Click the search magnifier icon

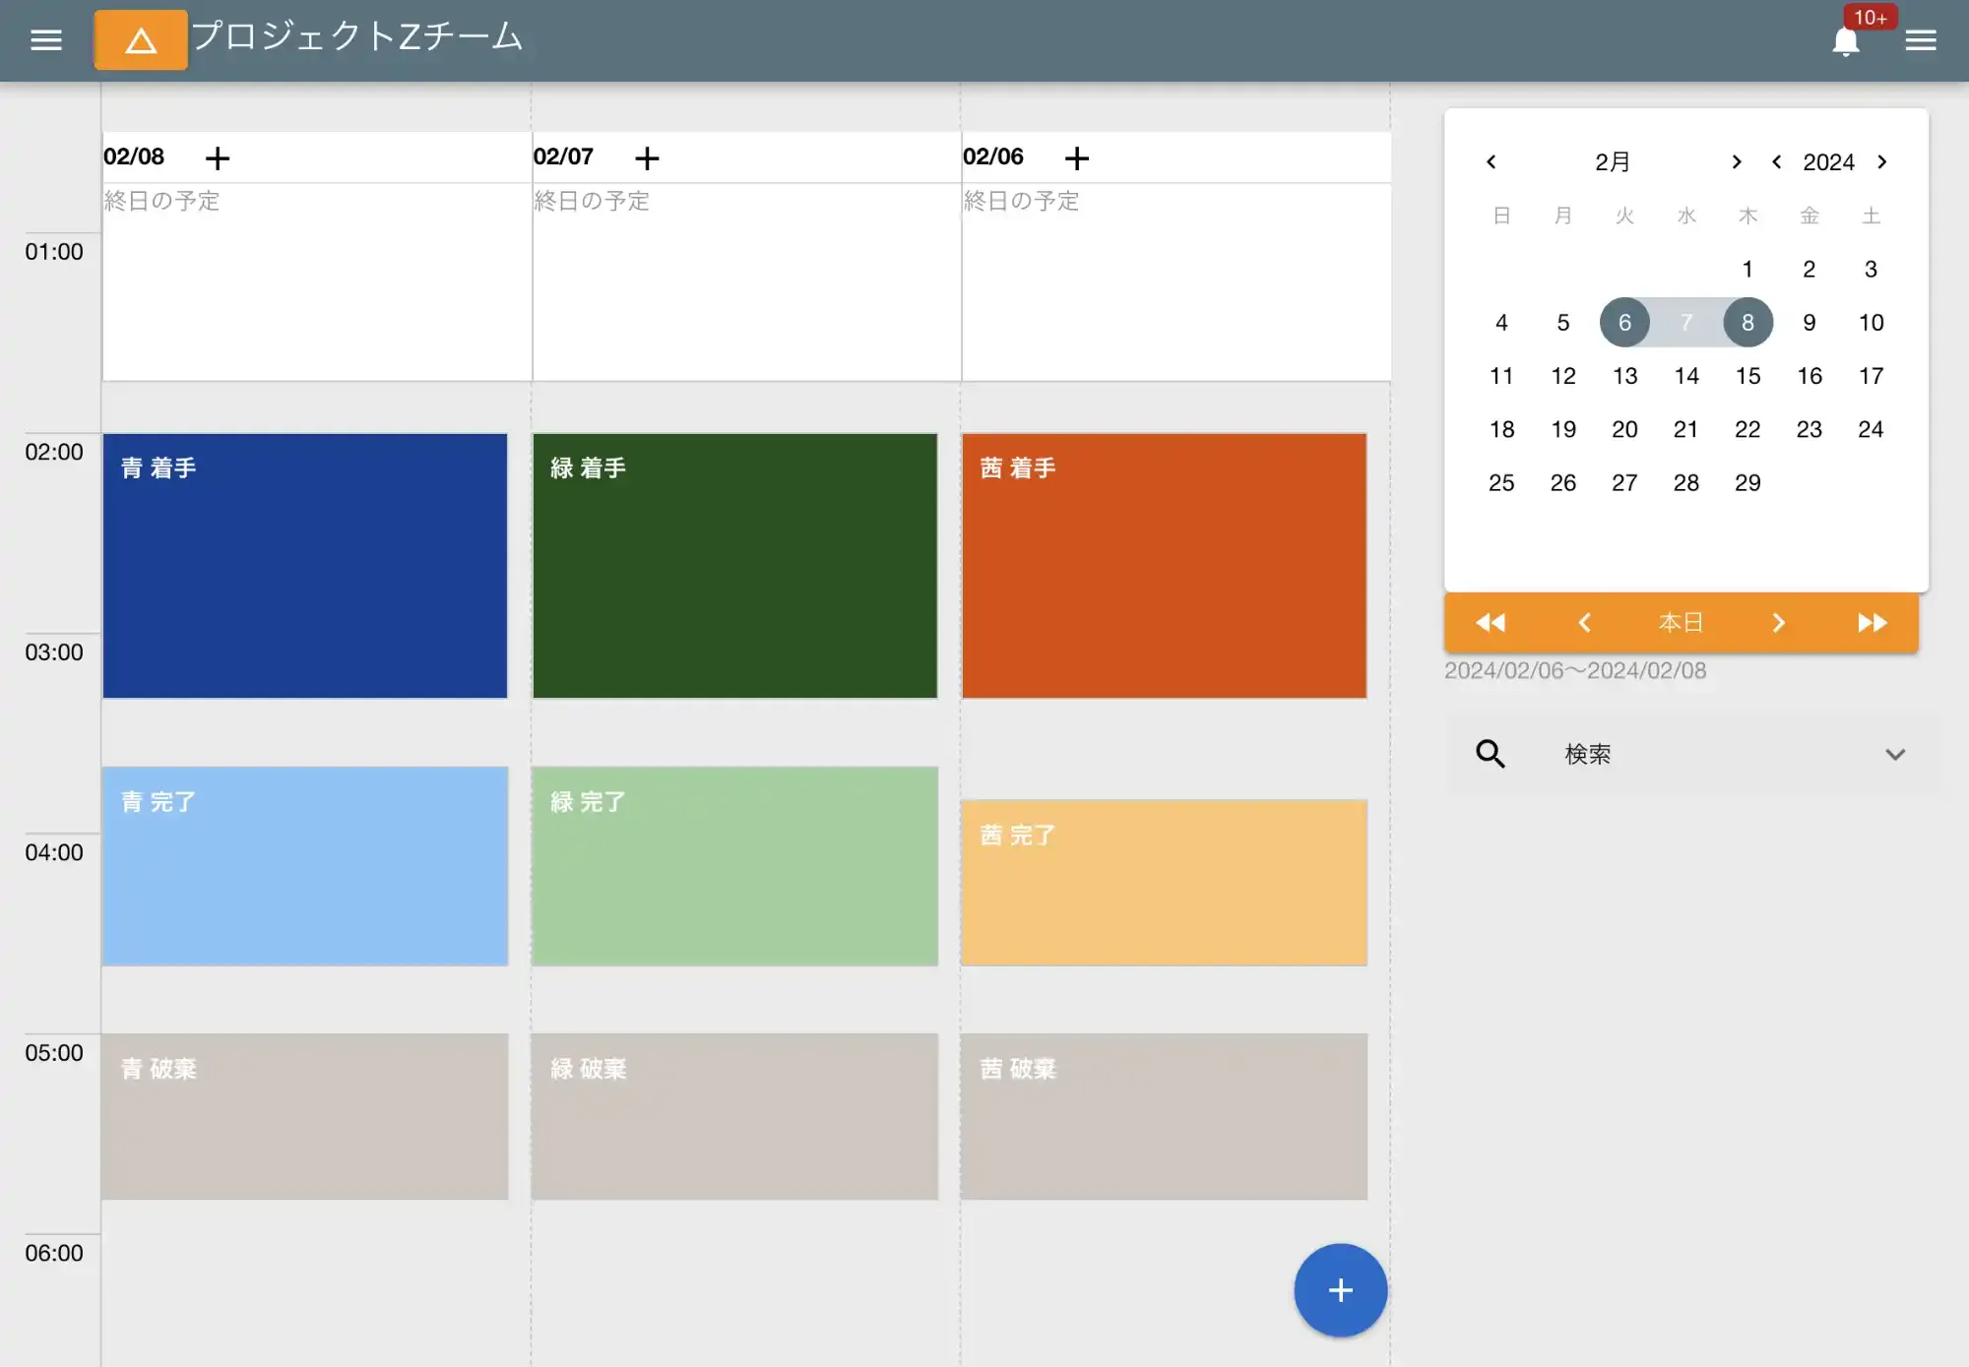pyautogui.click(x=1489, y=753)
